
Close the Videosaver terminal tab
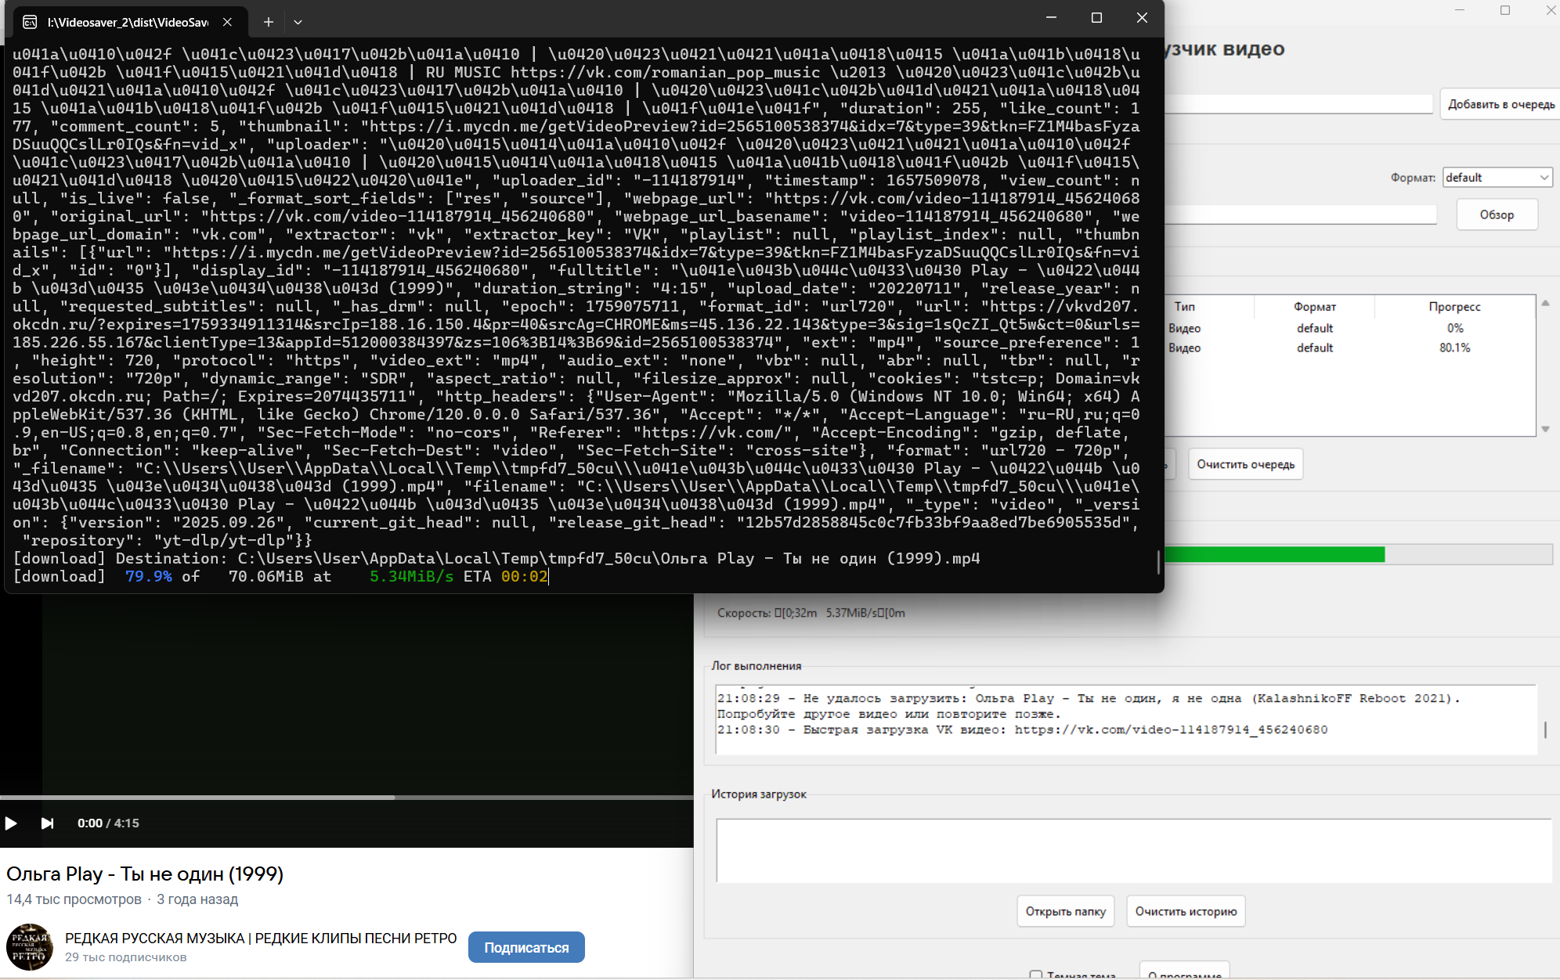(x=227, y=22)
